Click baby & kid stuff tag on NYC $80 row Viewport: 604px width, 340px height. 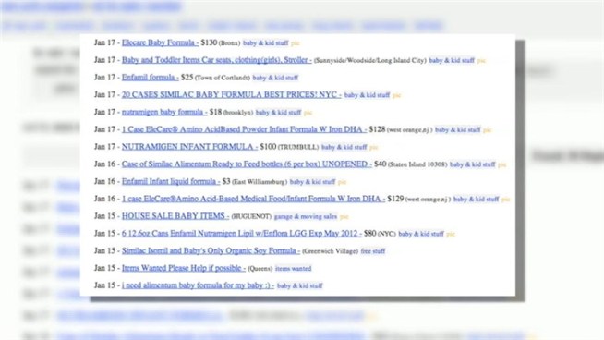[x=421, y=234]
